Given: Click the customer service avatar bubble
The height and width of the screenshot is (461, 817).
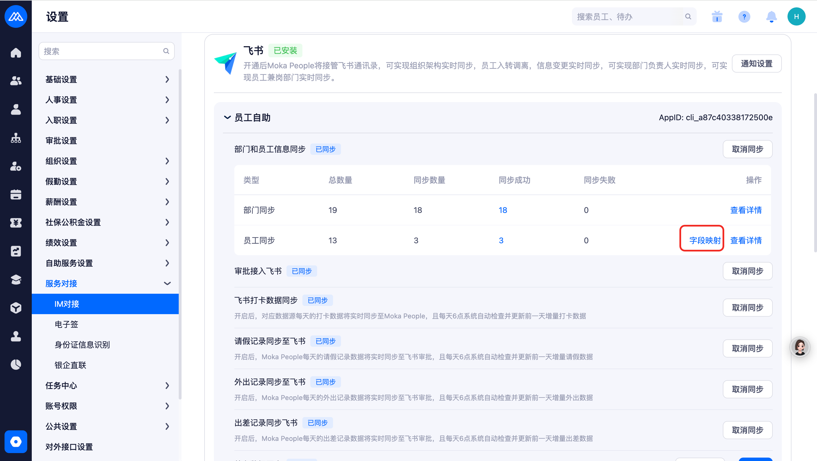Looking at the screenshot, I should coord(800,347).
